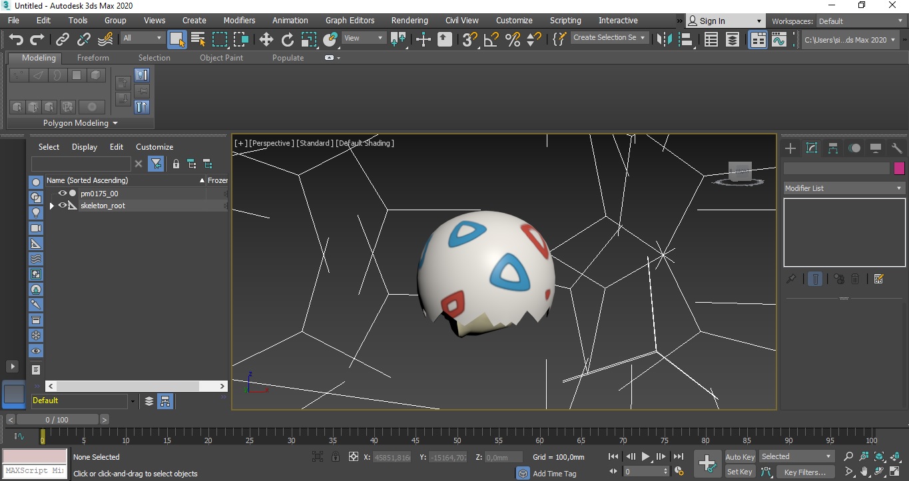The height and width of the screenshot is (481, 909).
Task: Open the Utilities wrench panel tab
Action: (x=897, y=148)
